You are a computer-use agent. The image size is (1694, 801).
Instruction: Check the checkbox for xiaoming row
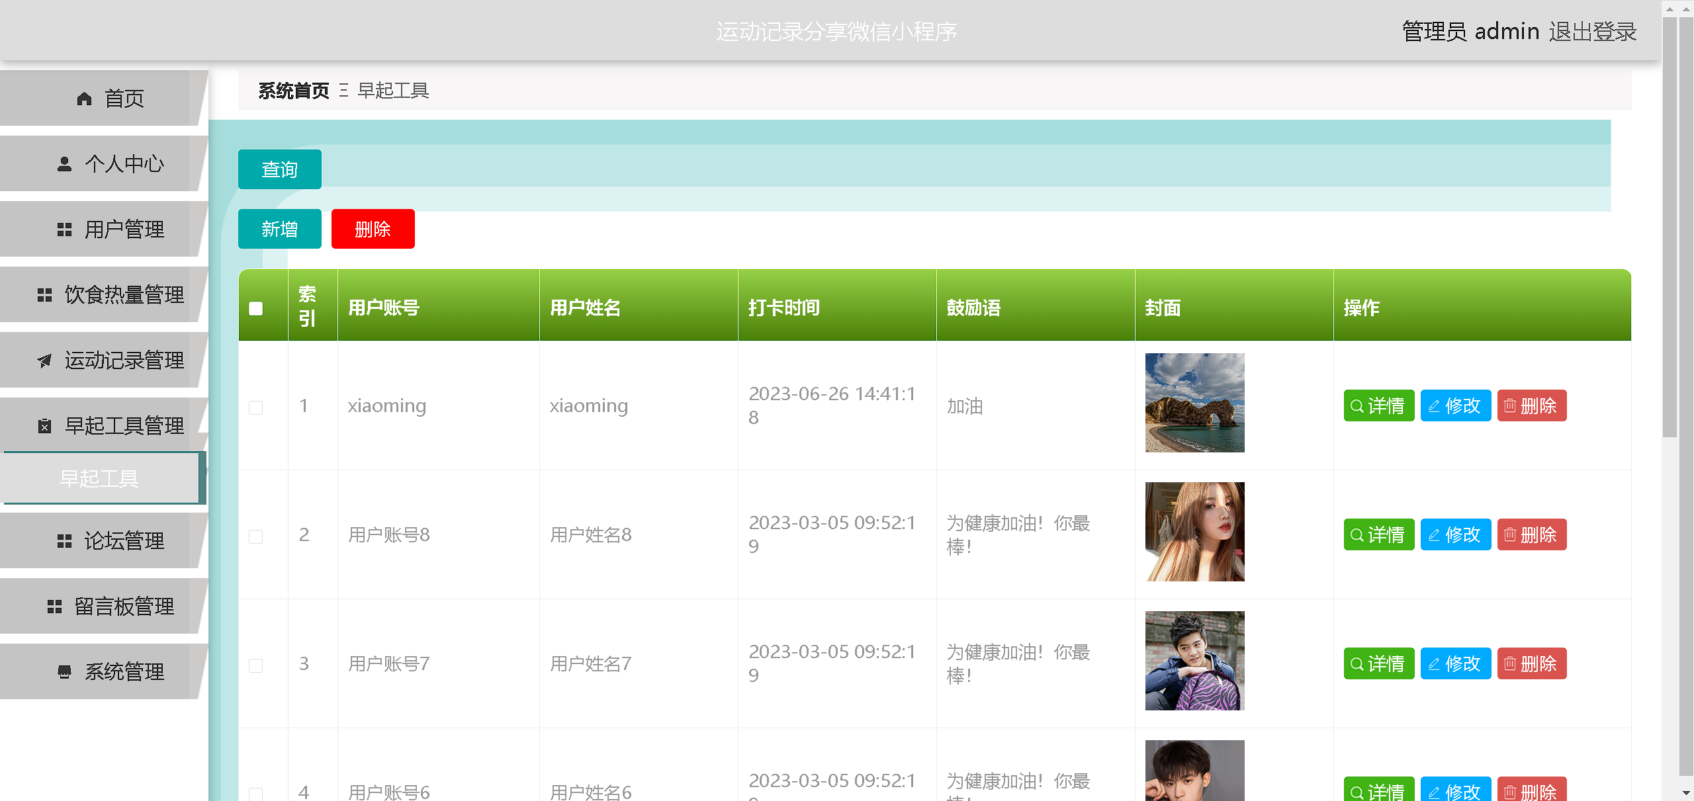[x=256, y=407]
